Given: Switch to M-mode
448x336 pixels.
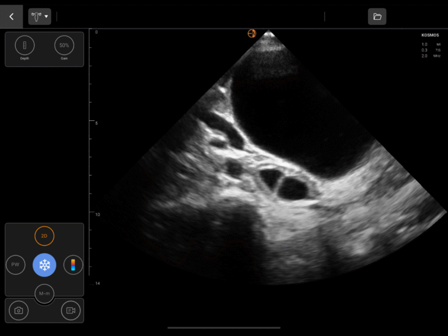Looking at the screenshot, I should (x=44, y=293).
